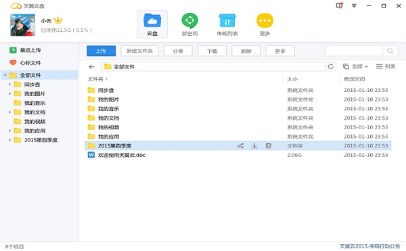Click the toolbar 更多 more button

tap(280, 51)
